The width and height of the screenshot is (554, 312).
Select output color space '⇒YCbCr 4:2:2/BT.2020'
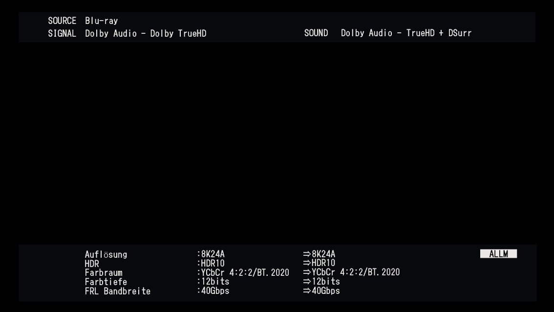(x=351, y=272)
